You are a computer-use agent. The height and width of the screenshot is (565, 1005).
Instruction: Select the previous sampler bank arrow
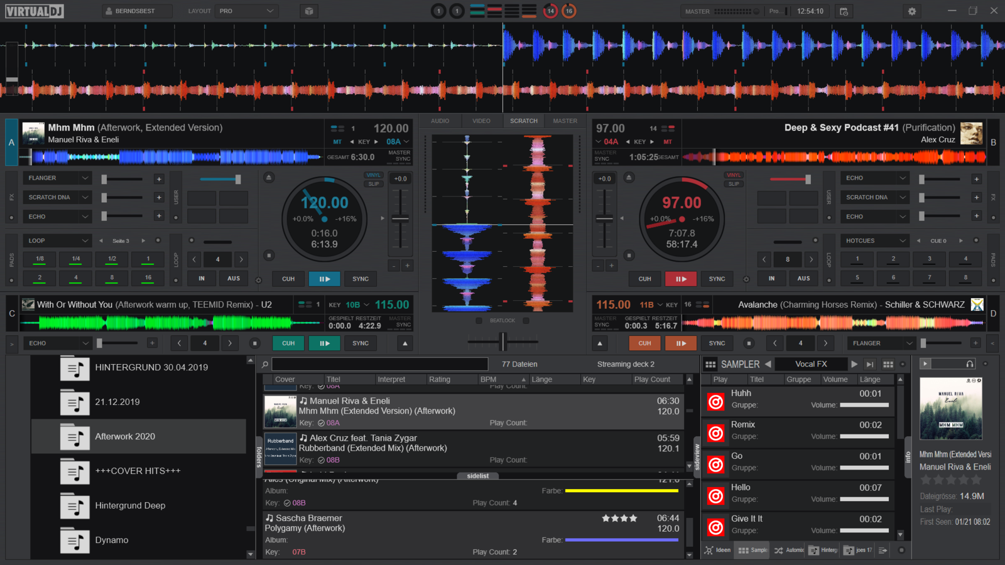[x=768, y=364]
